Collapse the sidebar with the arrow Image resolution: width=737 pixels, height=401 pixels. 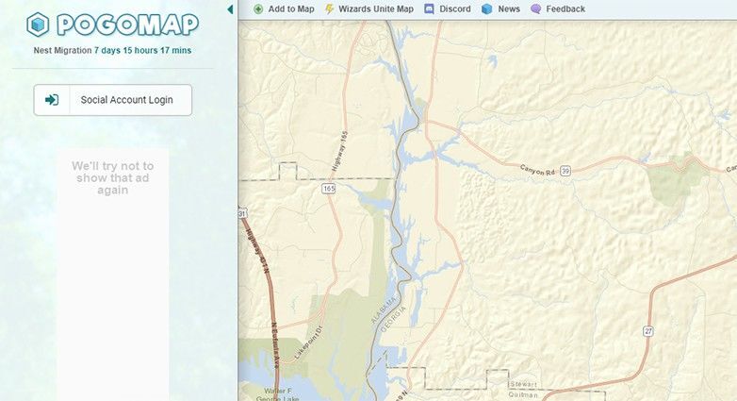[x=230, y=8]
